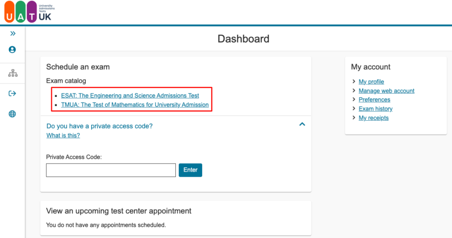Expand the sidebar with double chevron
Viewport: 452px width, 238px height.
13,33
